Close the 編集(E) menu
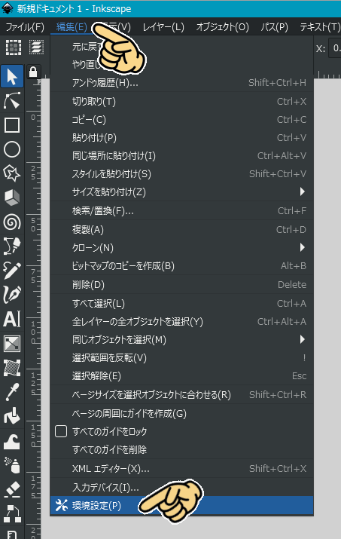The image size is (341, 539). [72, 27]
